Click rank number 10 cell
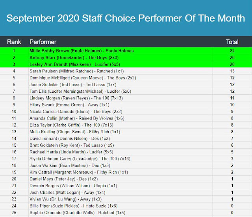 (14, 111)
